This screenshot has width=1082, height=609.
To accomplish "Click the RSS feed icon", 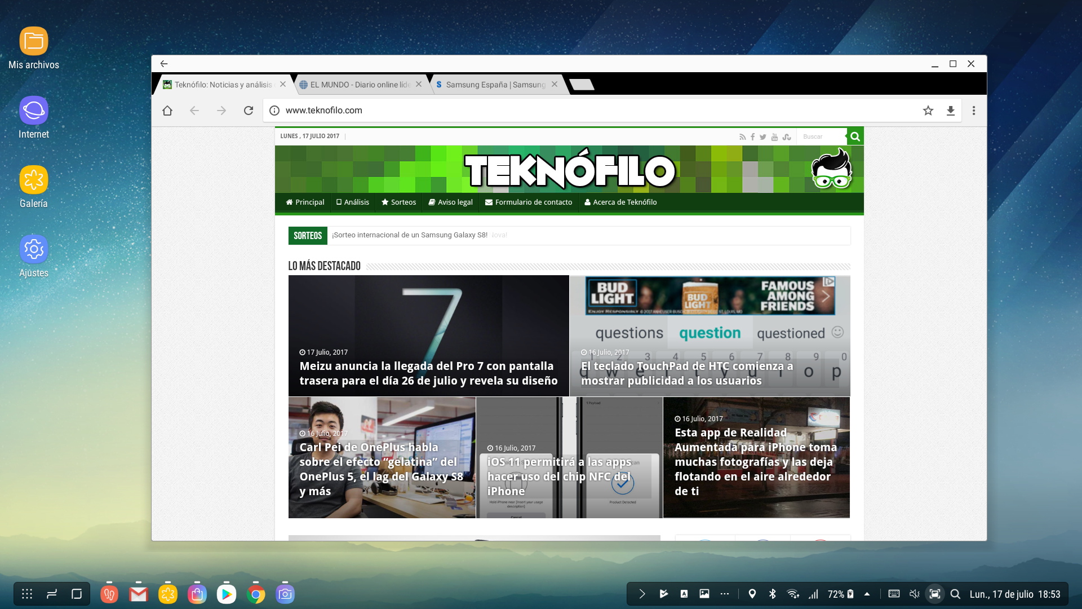I will 743,137.
